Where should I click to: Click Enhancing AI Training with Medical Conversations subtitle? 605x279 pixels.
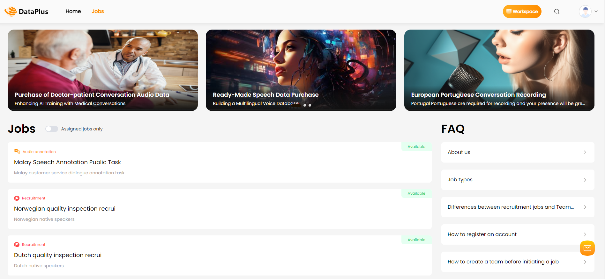coord(70,103)
